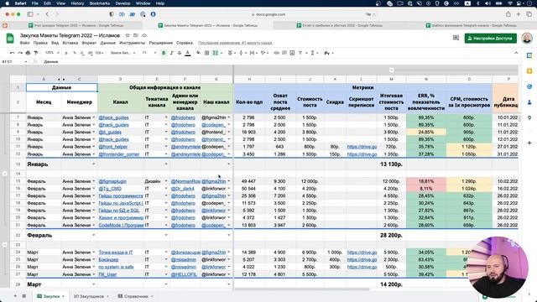Open the Файл menu
This screenshot has height=302, width=537.
(x=24, y=43)
